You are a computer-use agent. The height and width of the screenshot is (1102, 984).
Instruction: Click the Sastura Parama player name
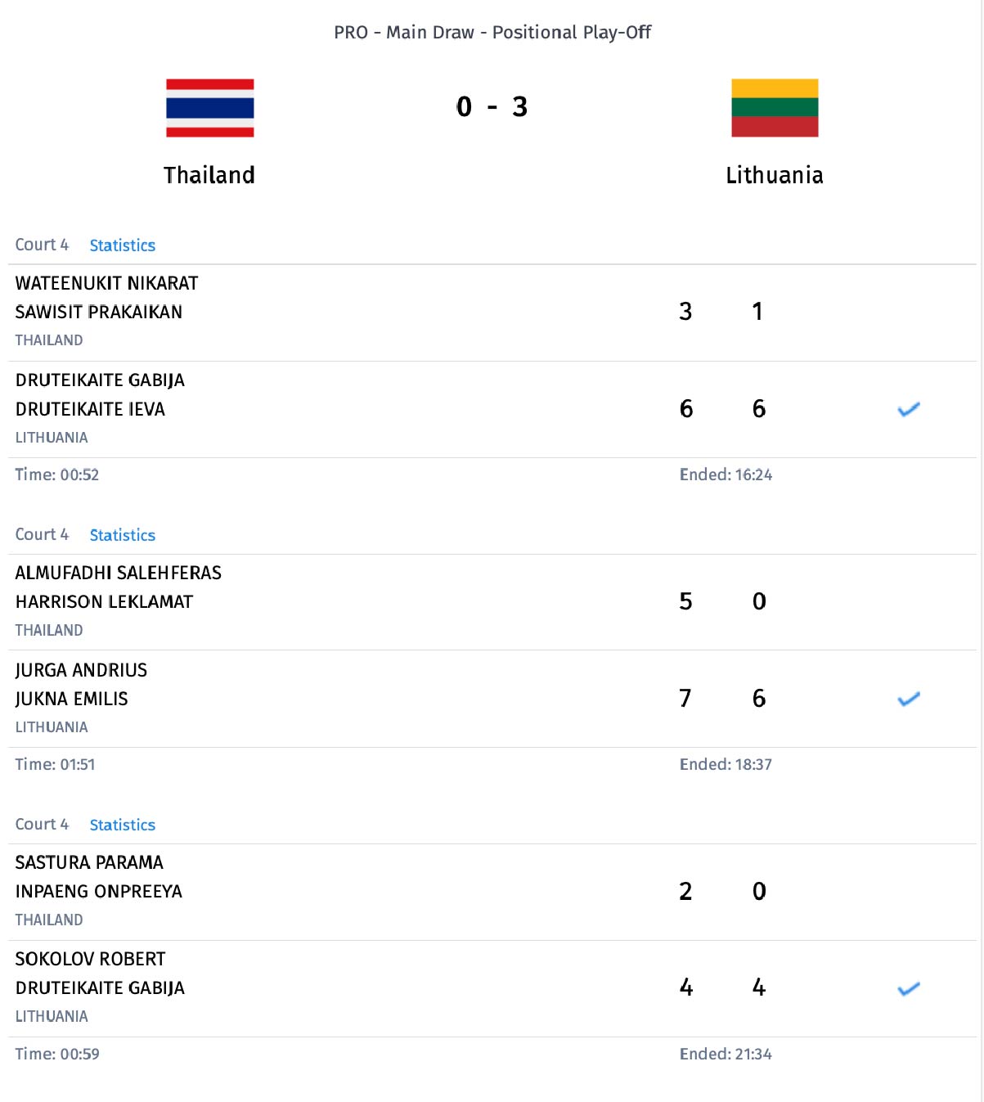[x=89, y=862]
